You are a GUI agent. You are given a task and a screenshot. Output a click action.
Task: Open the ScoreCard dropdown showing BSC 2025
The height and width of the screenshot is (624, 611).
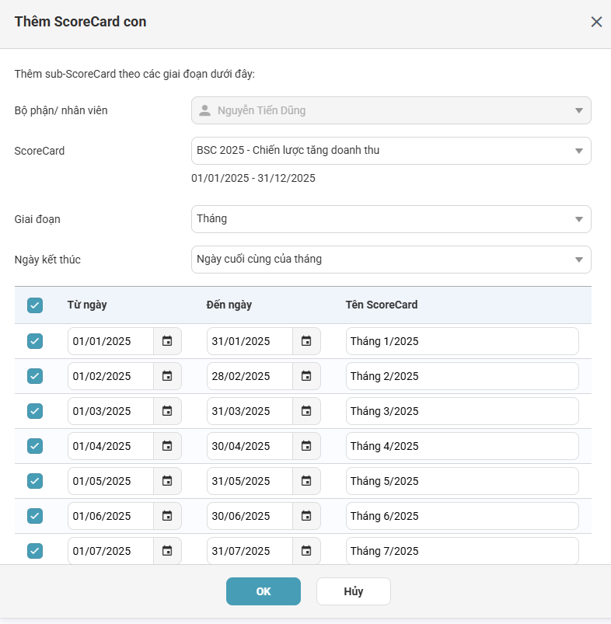tap(391, 150)
